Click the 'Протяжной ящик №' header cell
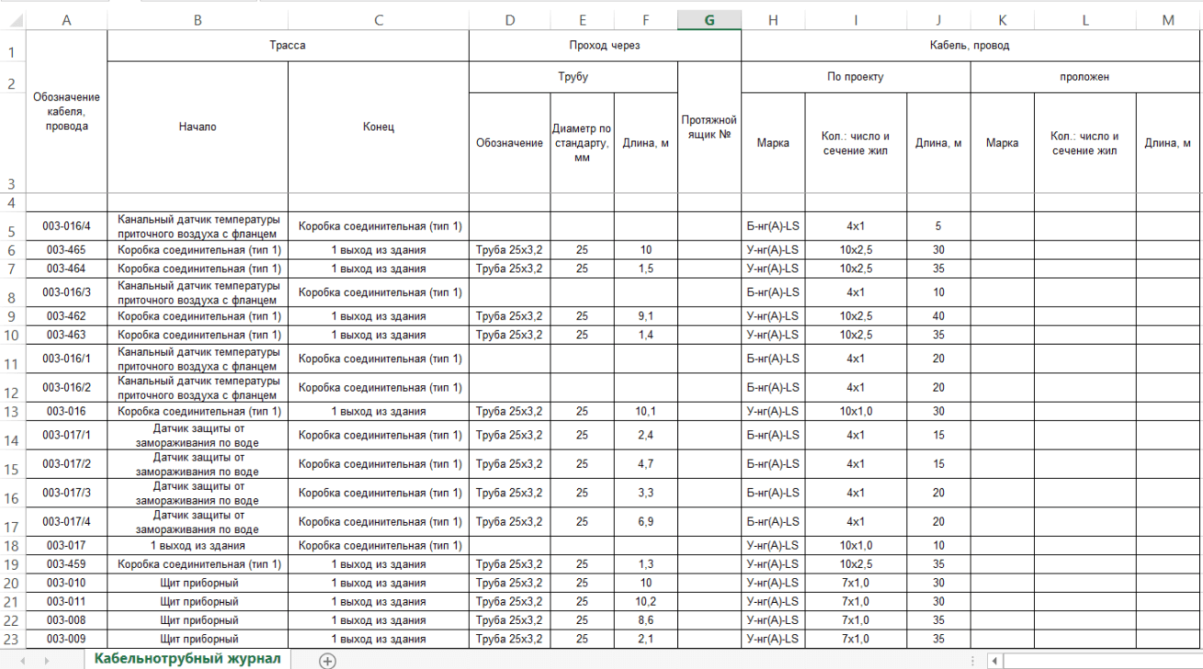Screen dimensions: 1203x669 (x=709, y=127)
